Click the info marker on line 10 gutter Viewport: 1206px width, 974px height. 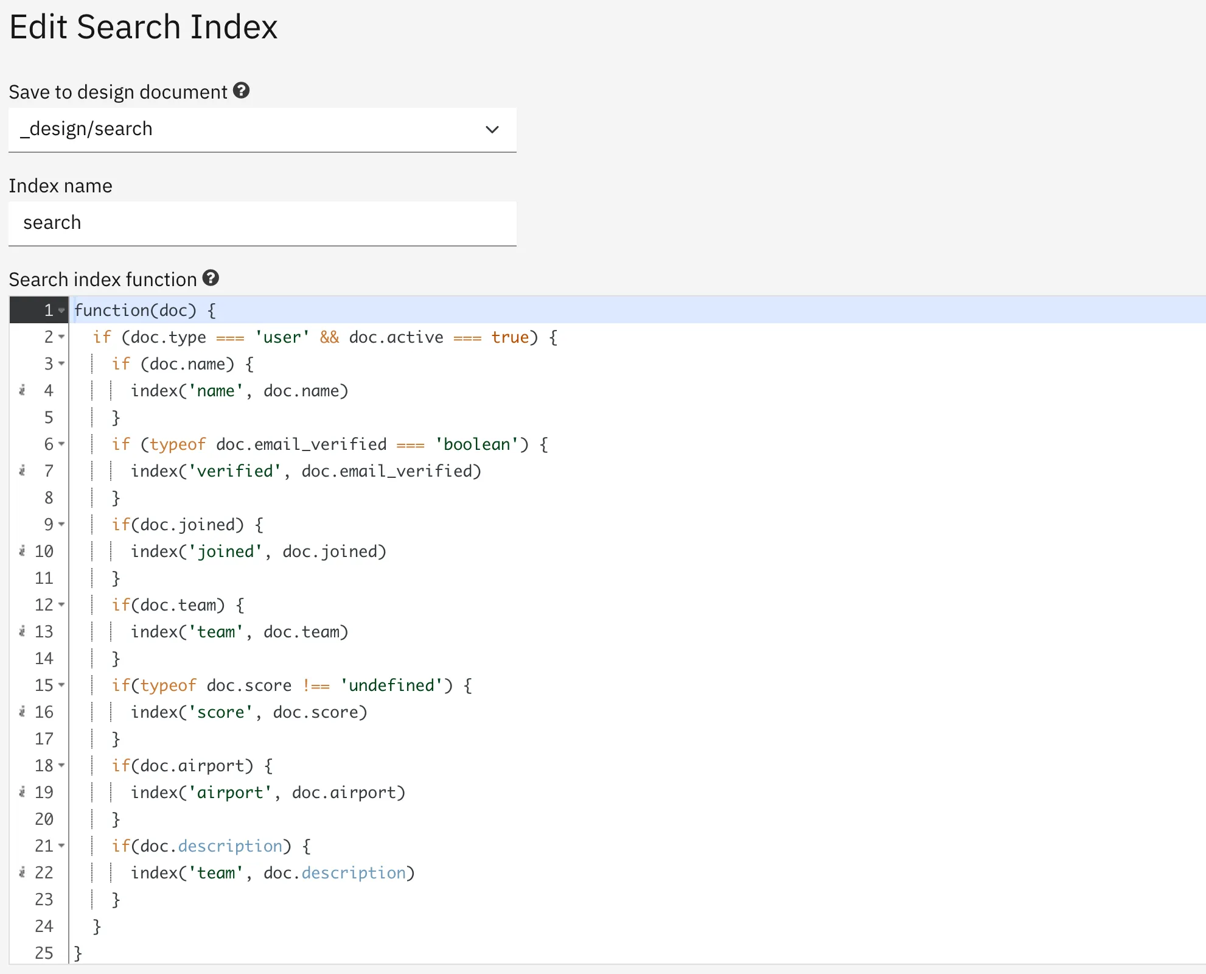coord(23,551)
